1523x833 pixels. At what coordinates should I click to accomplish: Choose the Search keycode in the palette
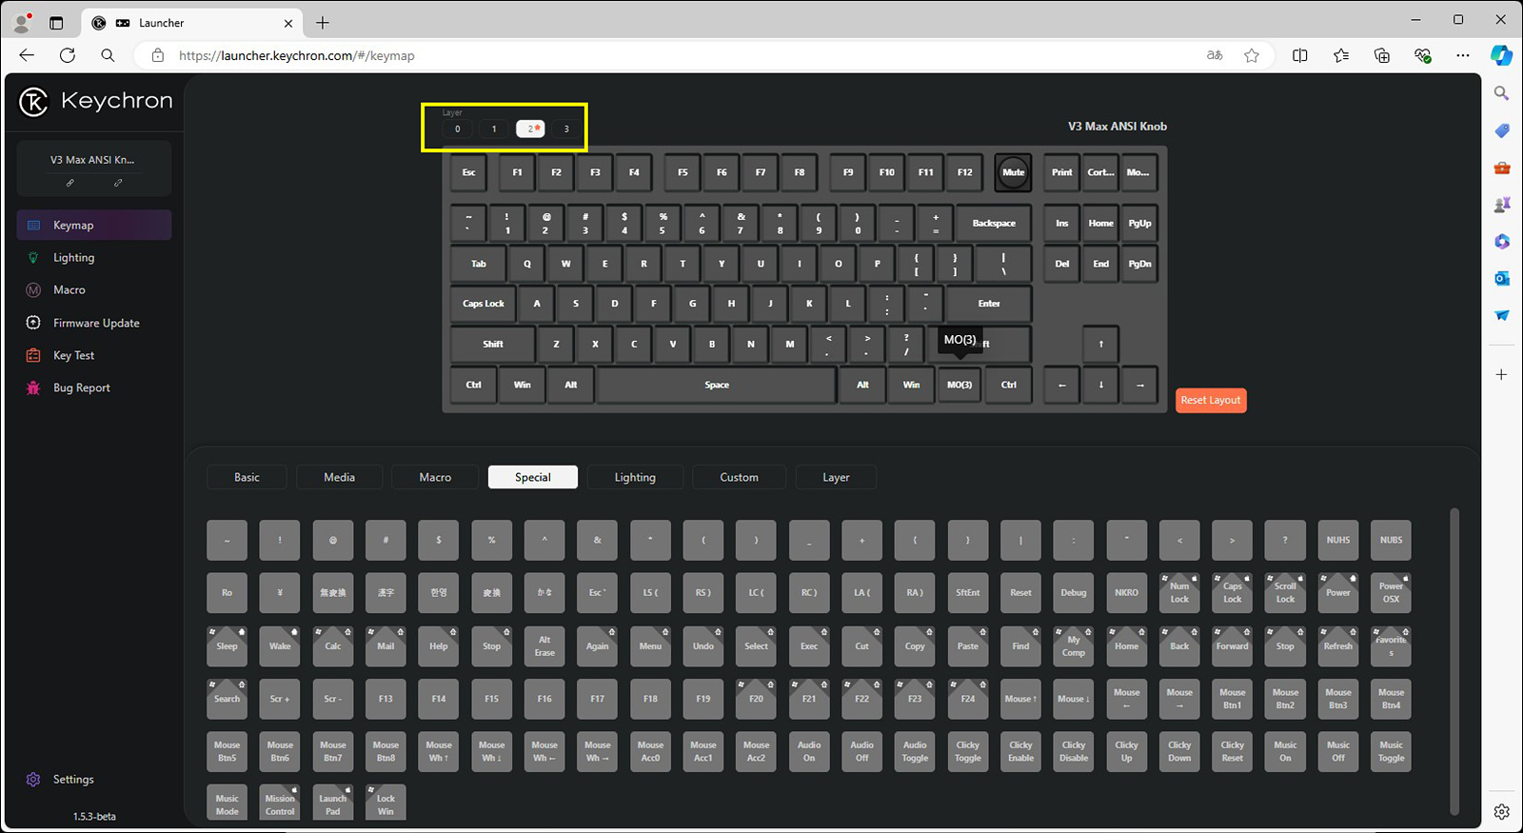(x=227, y=699)
